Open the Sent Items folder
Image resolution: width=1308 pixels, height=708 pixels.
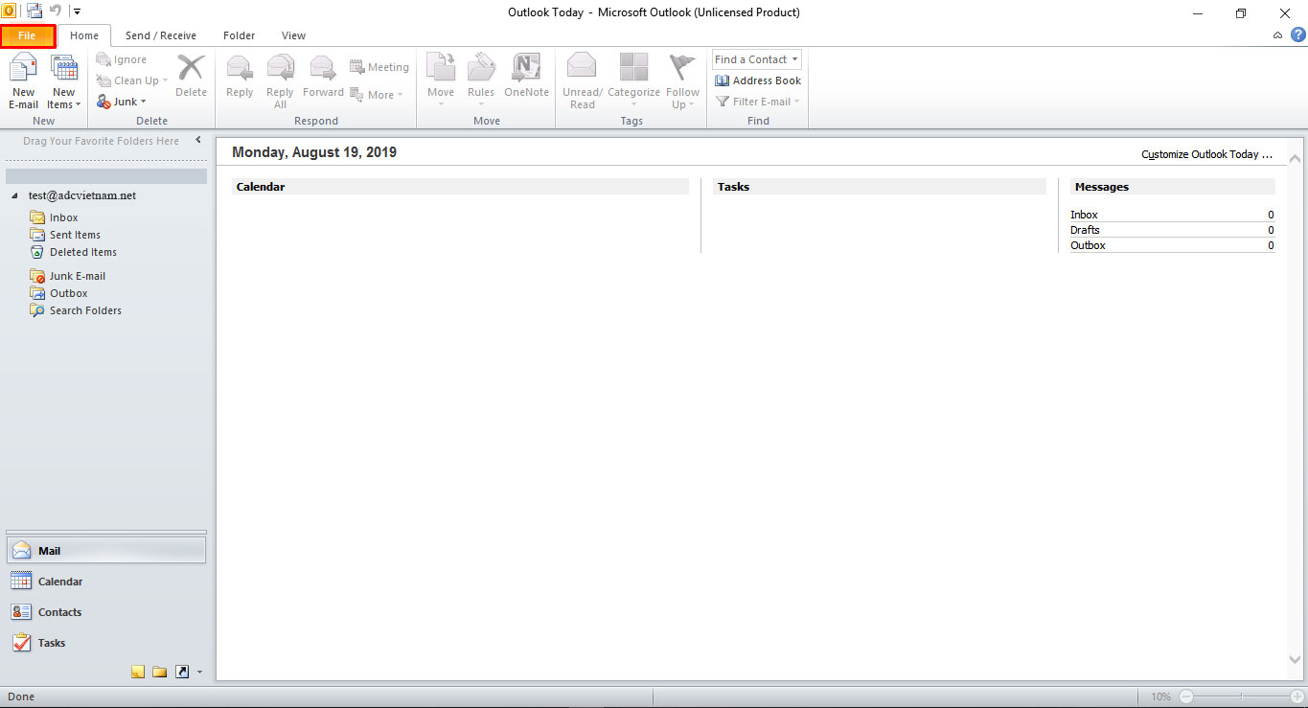coord(65,235)
